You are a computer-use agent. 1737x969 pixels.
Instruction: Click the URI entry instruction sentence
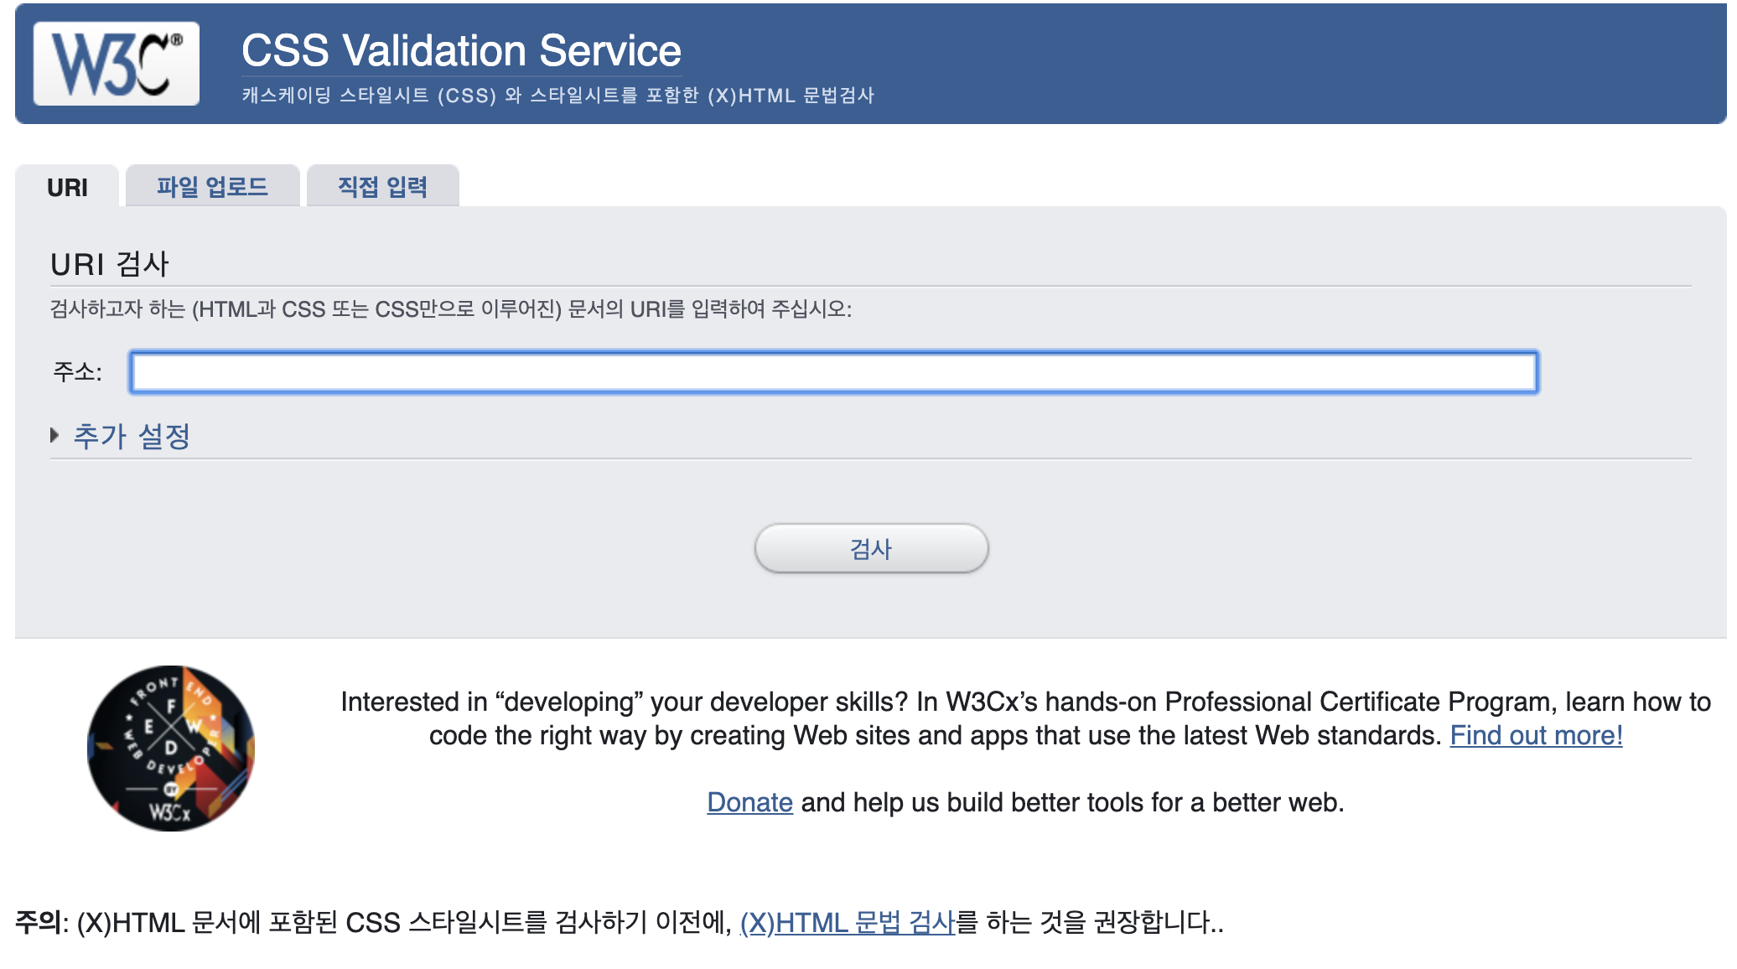click(x=450, y=309)
